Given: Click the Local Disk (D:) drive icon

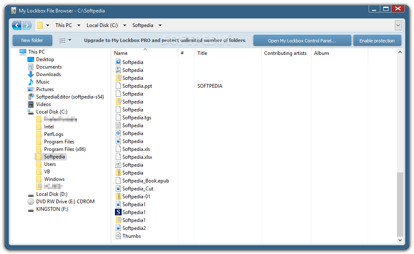Looking at the screenshot, I should pyautogui.click(x=31, y=195).
